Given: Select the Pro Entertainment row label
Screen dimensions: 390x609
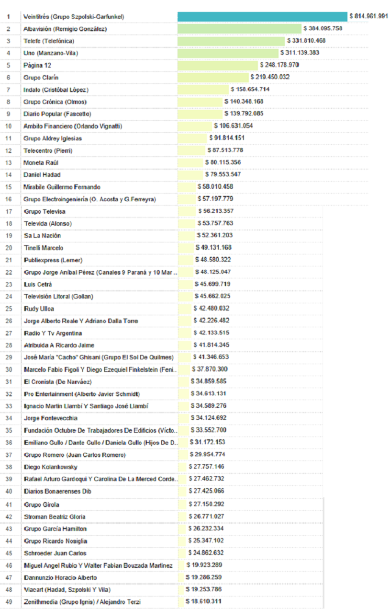Looking at the screenshot, I should [x=82, y=394].
